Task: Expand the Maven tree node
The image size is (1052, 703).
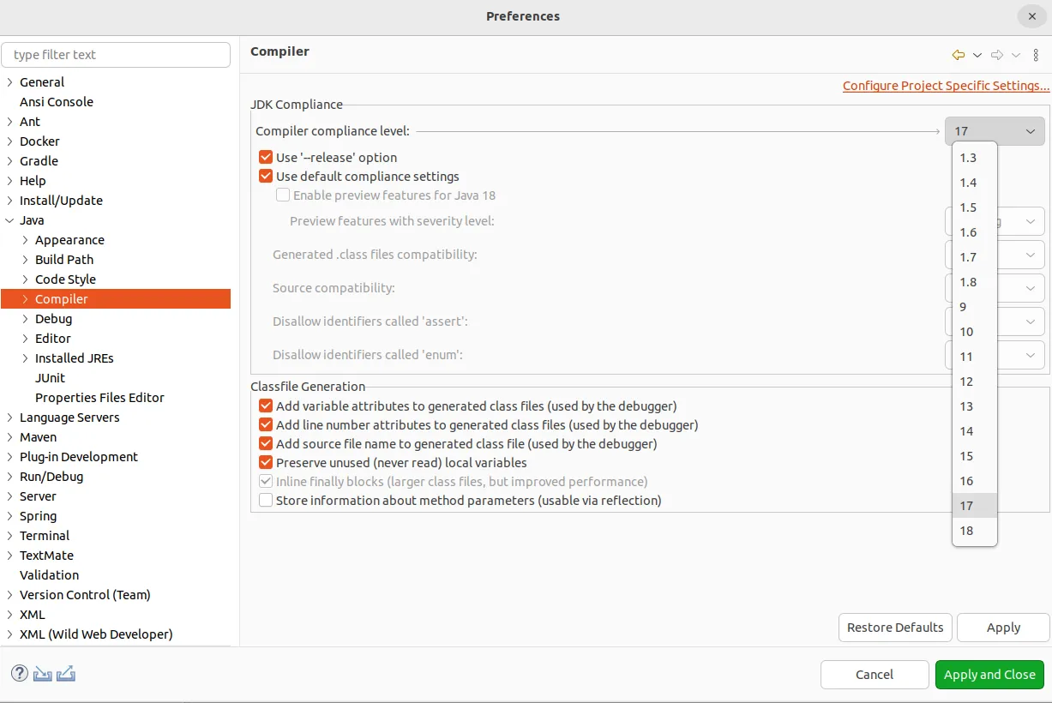Action: pyautogui.click(x=9, y=437)
